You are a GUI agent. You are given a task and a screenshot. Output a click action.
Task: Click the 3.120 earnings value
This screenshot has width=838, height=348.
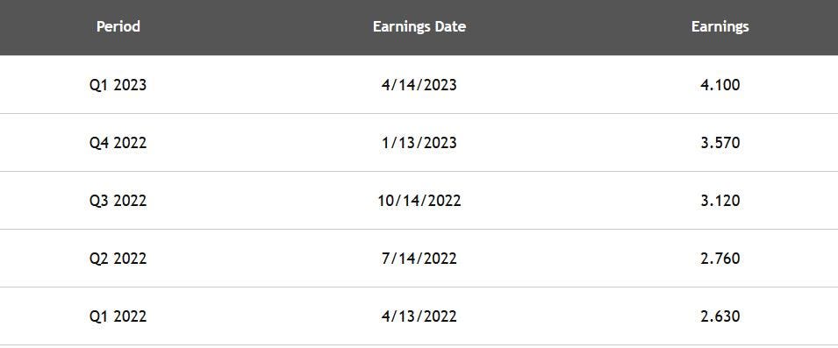(720, 201)
